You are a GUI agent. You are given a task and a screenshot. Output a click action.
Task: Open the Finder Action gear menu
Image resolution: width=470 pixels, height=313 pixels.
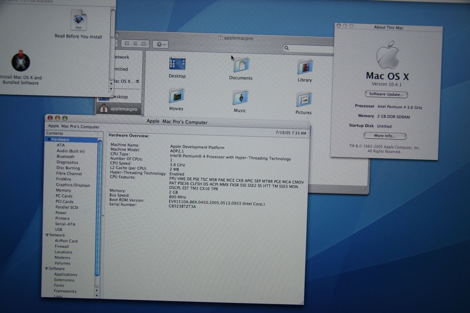click(160, 44)
